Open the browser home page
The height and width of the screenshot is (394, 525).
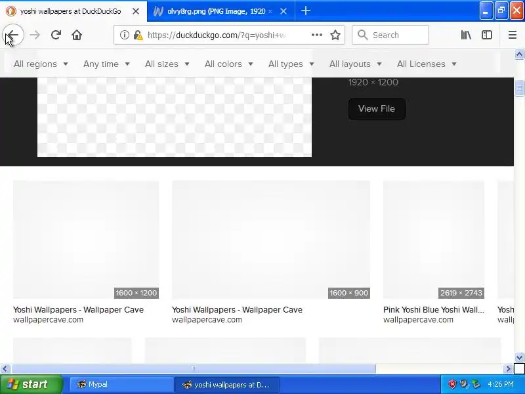point(77,35)
